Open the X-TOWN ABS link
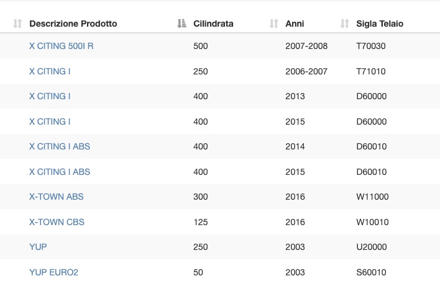The height and width of the screenshot is (289, 440). (56, 197)
